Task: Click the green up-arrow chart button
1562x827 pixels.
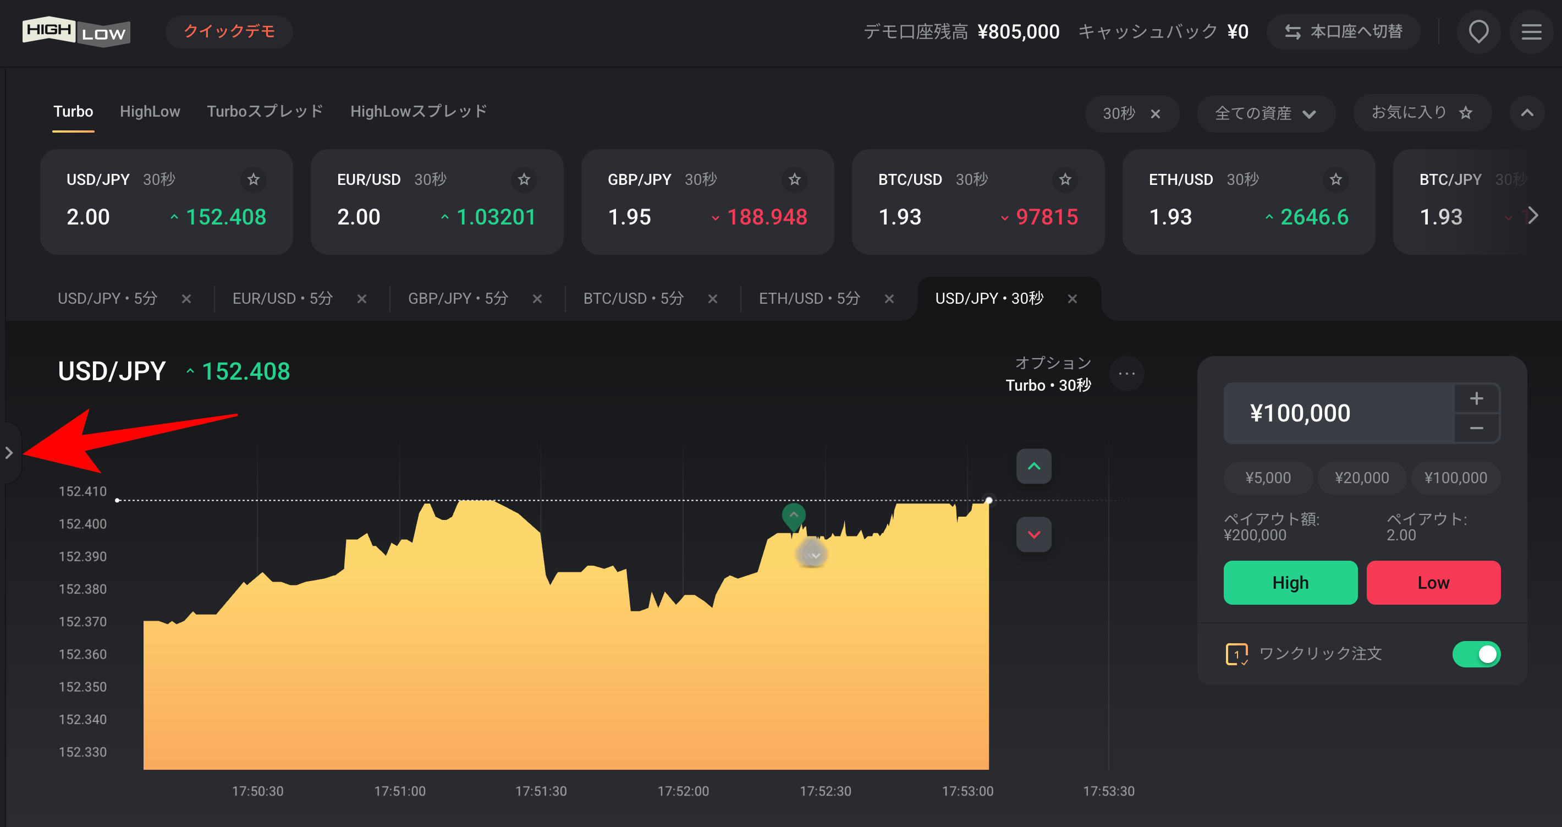Action: click(x=1034, y=467)
